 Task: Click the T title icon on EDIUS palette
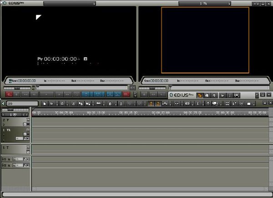coord(230,95)
